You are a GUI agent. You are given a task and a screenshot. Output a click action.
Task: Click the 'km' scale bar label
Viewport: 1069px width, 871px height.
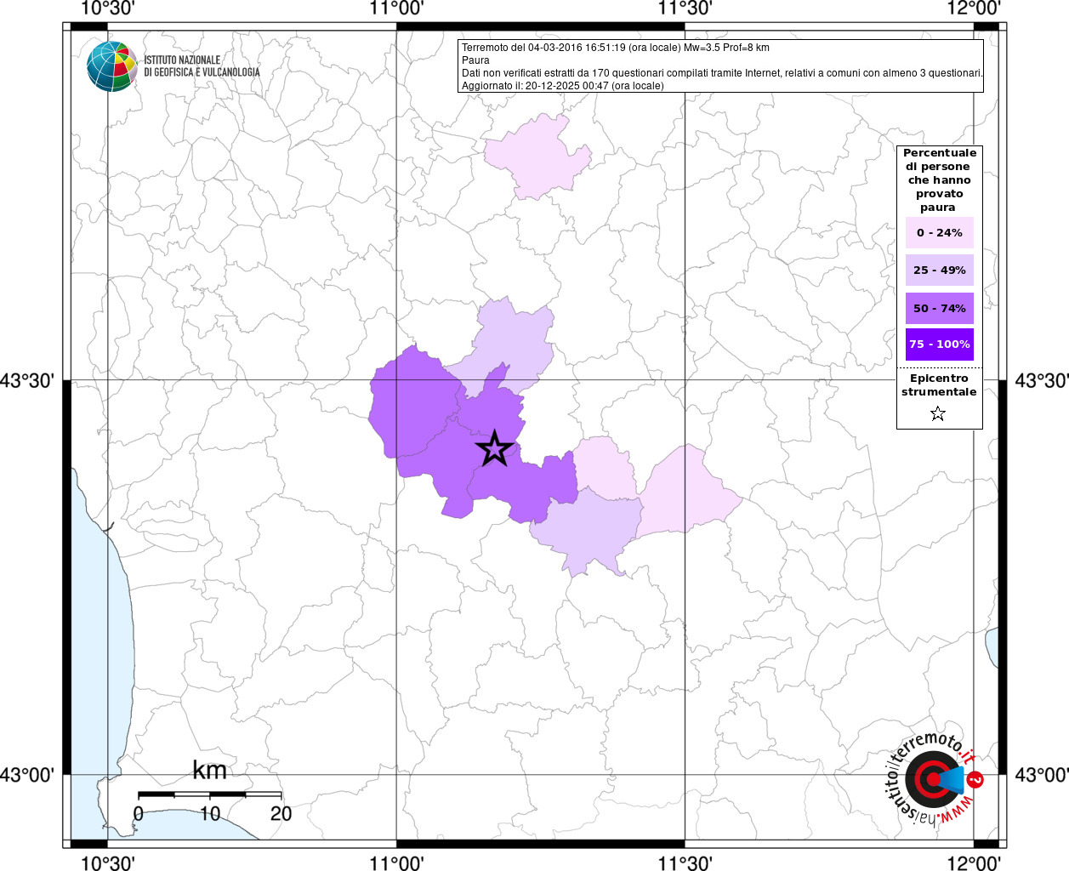209,771
